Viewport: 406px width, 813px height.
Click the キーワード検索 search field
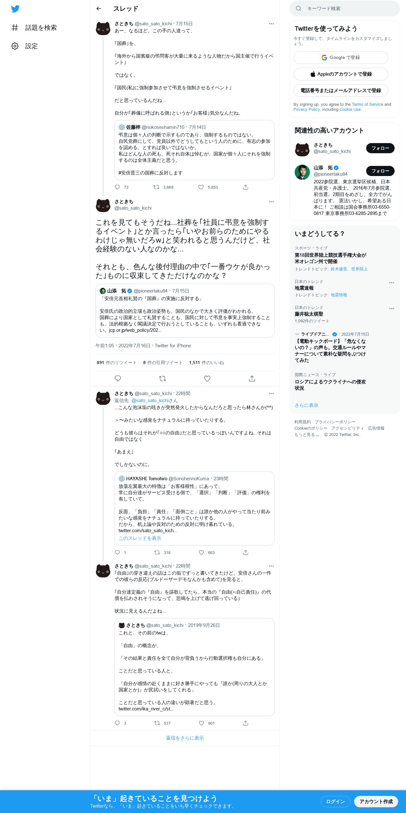click(x=344, y=9)
